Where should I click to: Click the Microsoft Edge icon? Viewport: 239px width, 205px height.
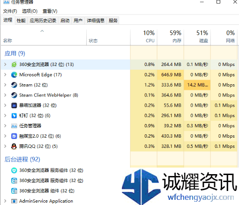point(14,75)
